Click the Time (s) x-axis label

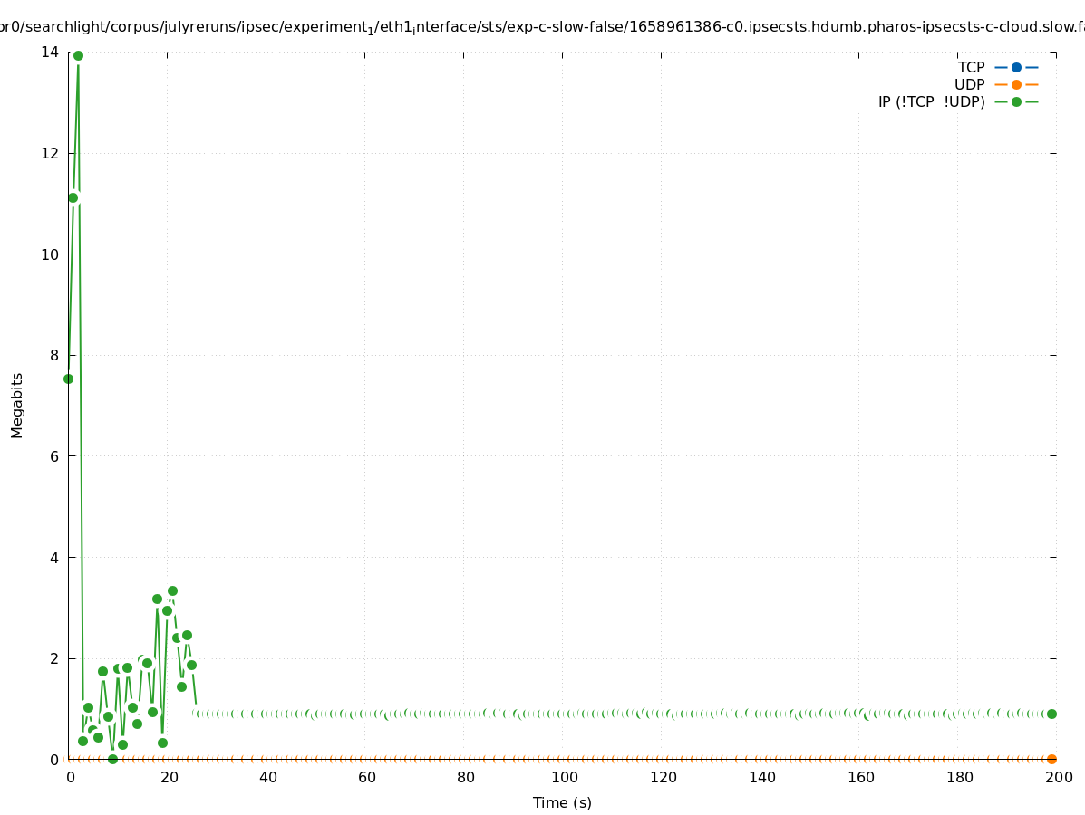562,802
